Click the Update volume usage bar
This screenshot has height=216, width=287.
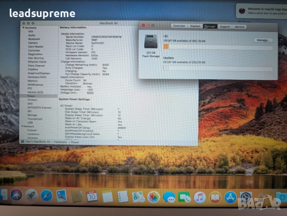(x=218, y=68)
